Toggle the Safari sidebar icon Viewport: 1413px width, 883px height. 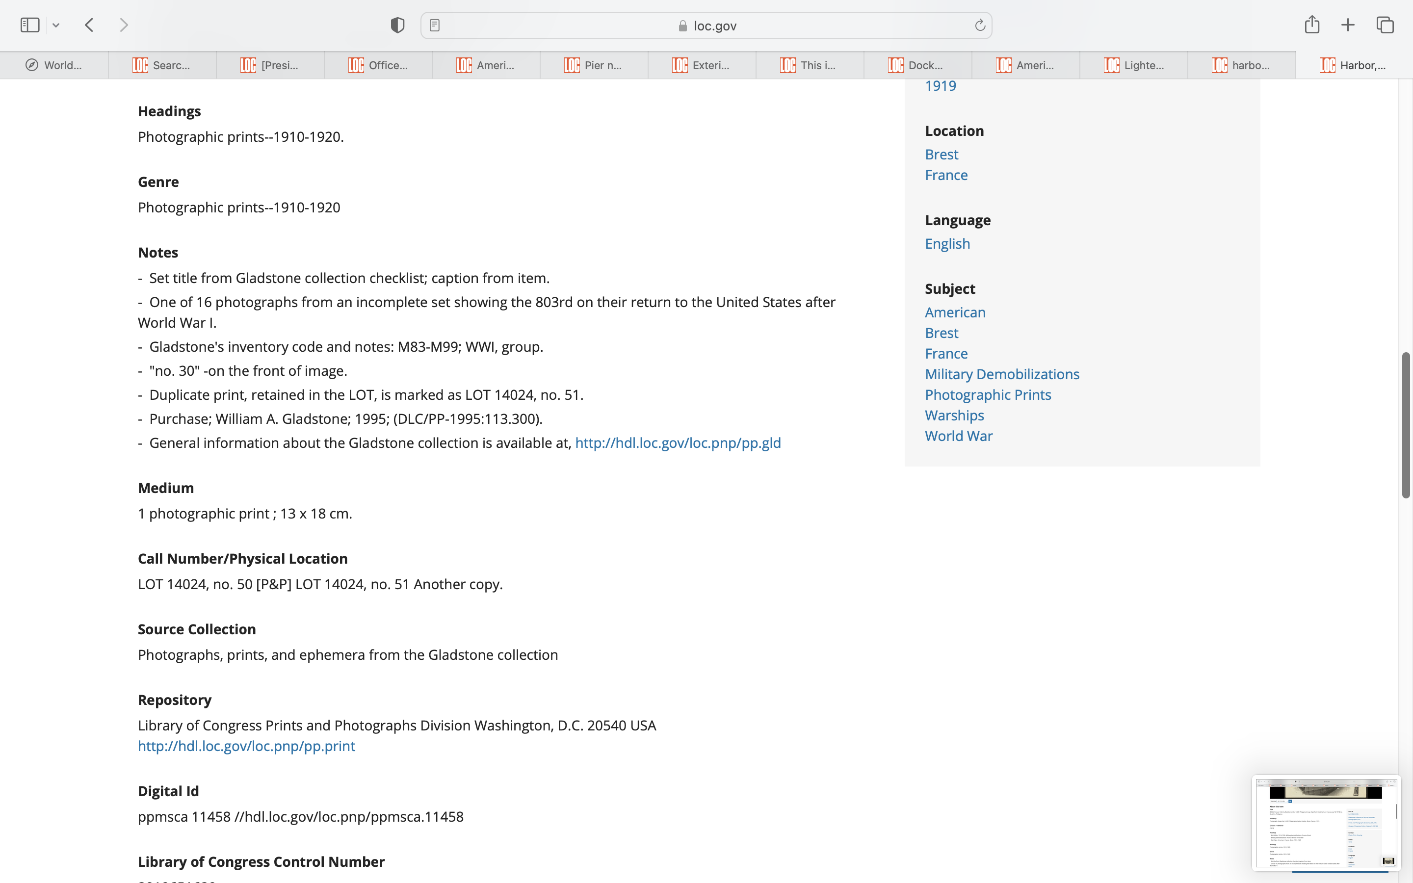coord(30,25)
